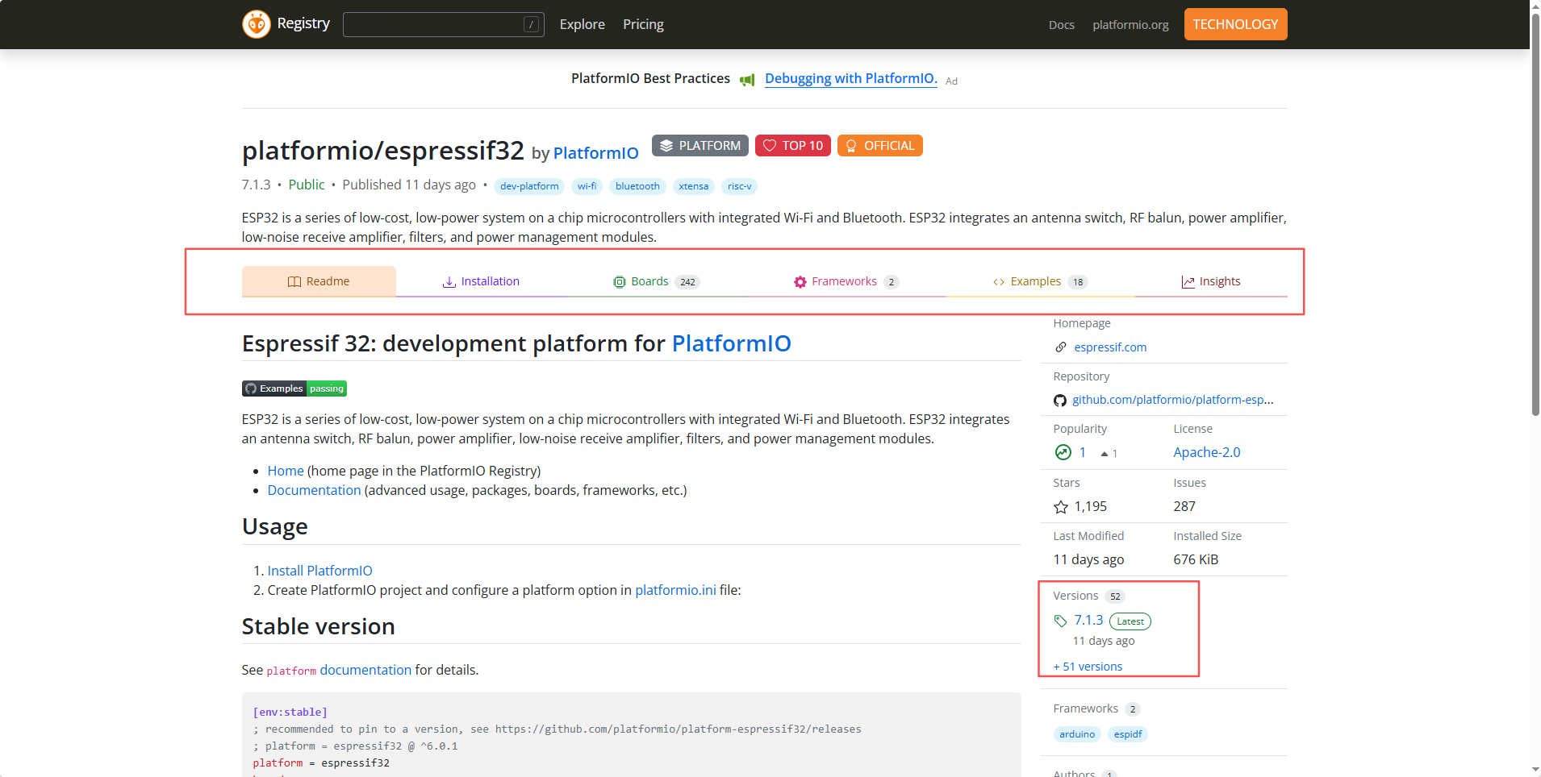1541x777 pixels.
Task: Open the Home link in Readme list
Action: 286,471
